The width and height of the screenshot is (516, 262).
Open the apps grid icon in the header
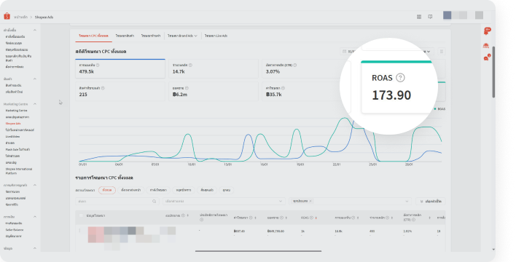point(419,17)
